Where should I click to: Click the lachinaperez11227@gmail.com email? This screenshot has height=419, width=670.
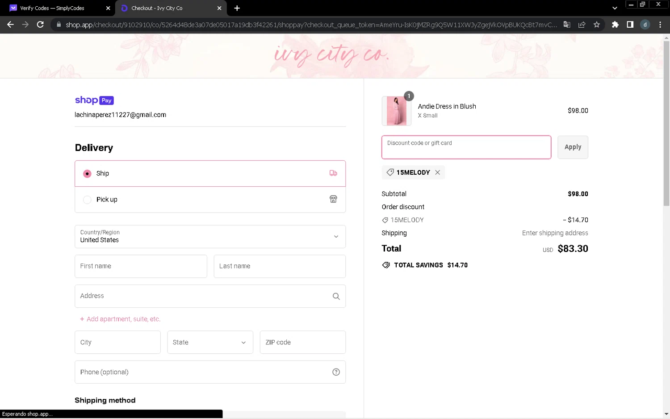[121, 115]
